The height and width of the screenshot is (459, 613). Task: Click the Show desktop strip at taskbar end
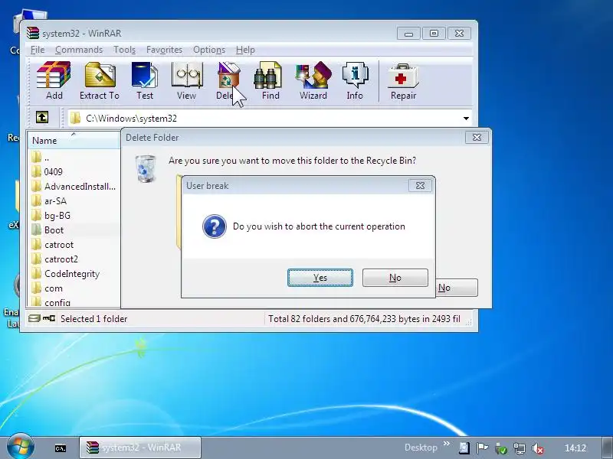click(606, 448)
